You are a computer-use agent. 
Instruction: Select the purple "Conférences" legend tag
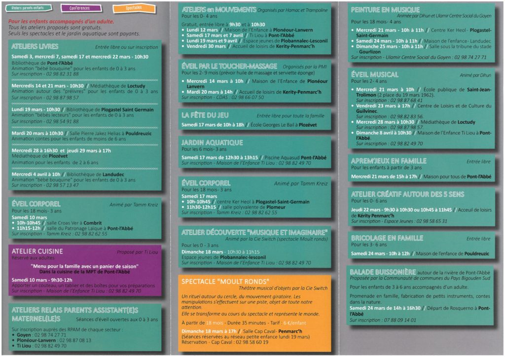coord(79,8)
